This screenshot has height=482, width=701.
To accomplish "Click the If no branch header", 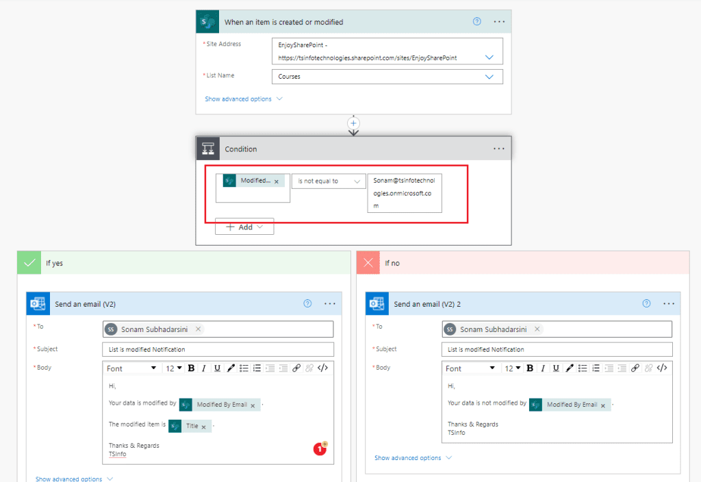I will pyautogui.click(x=523, y=262).
